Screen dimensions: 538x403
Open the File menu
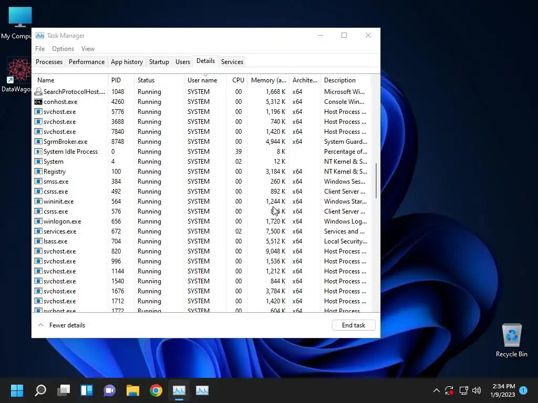click(x=40, y=49)
